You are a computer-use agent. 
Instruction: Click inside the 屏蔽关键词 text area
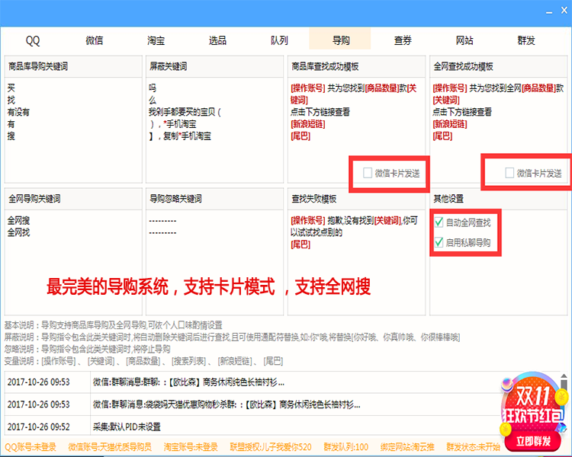[214, 130]
